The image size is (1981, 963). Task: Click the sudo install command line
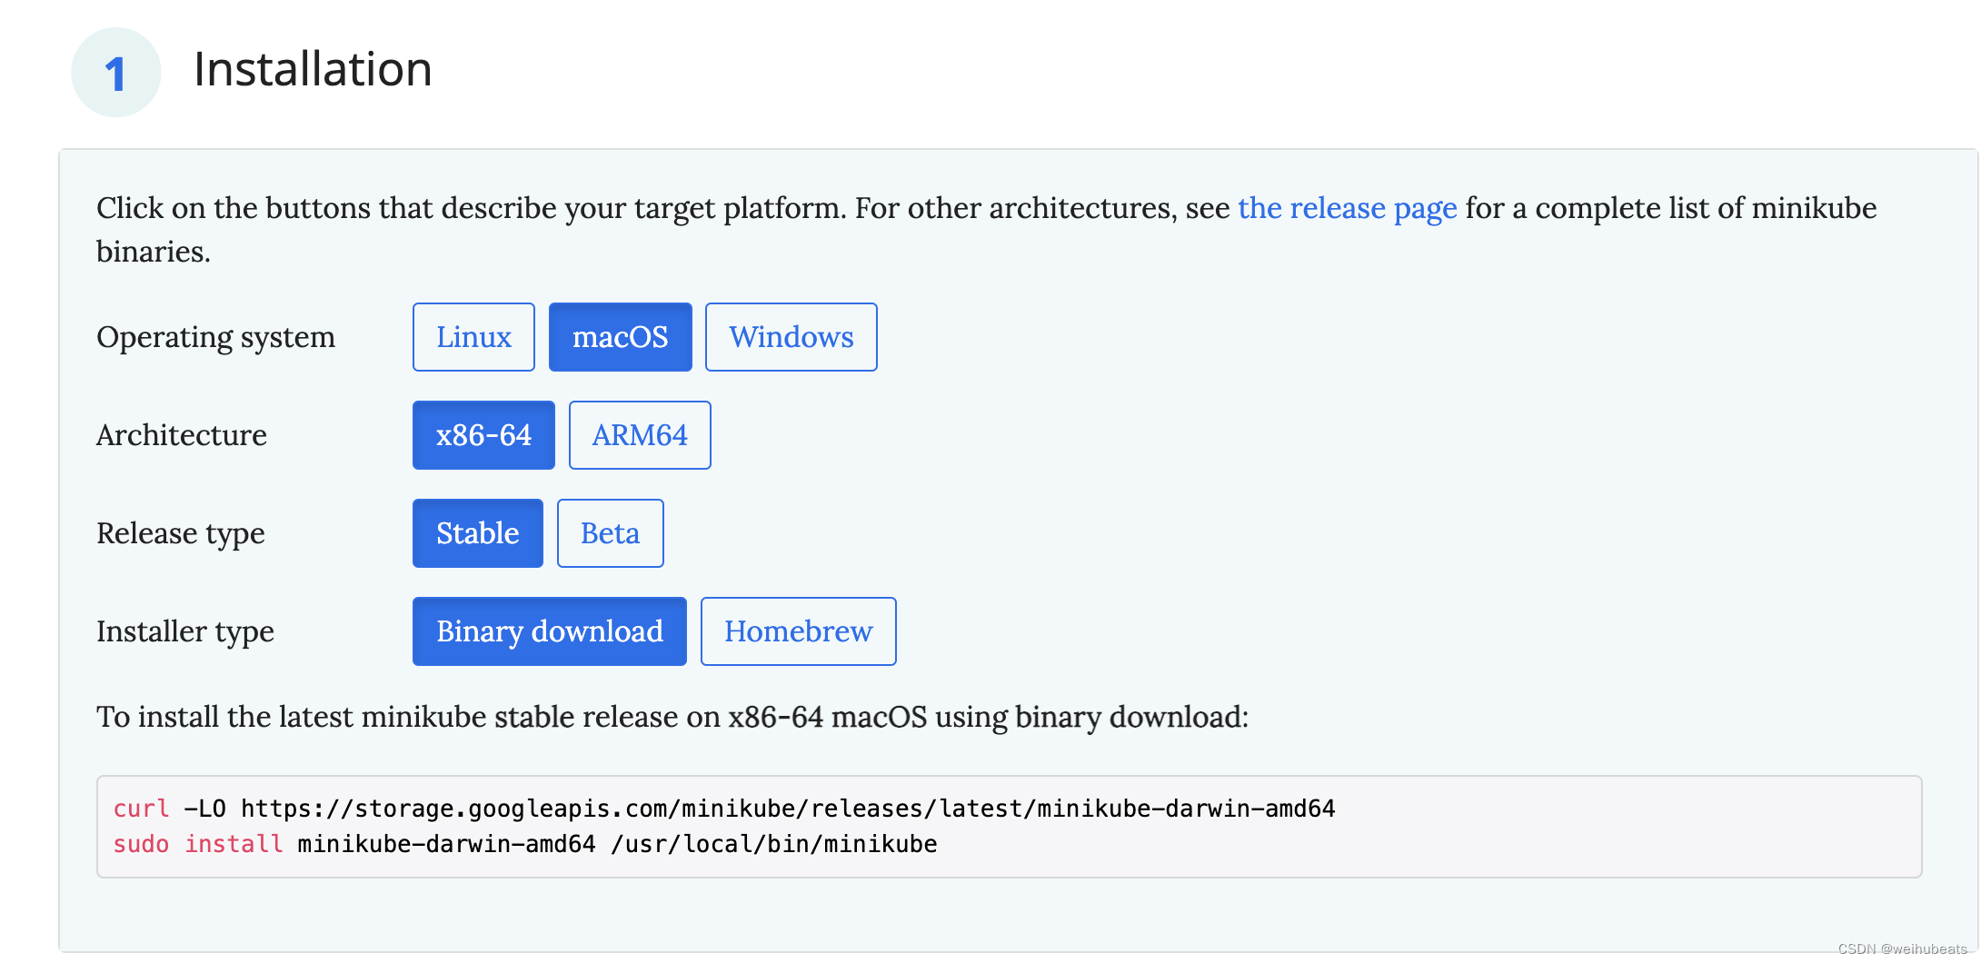pyautogui.click(x=525, y=844)
